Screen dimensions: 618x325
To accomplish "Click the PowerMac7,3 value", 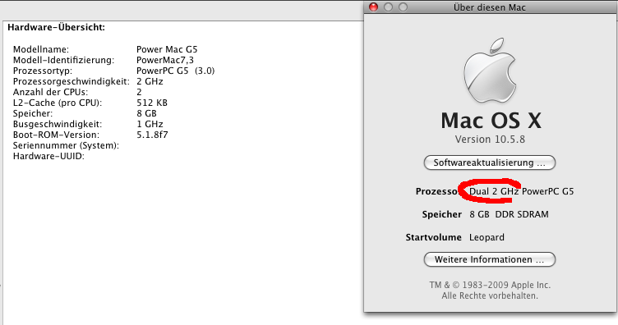I will click(165, 60).
